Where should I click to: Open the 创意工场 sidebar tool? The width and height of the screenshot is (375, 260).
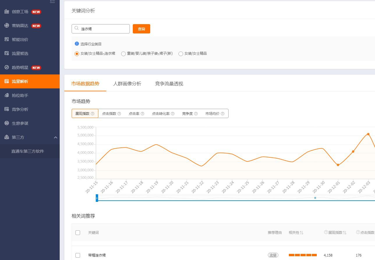click(20, 12)
